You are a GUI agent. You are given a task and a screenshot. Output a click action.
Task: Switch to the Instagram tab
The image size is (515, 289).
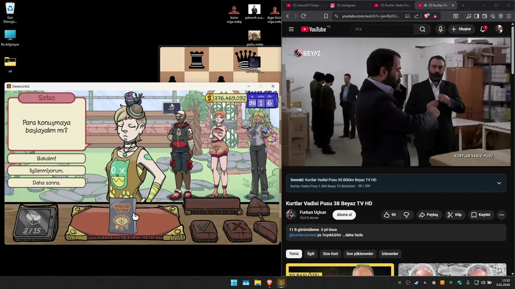347,5
